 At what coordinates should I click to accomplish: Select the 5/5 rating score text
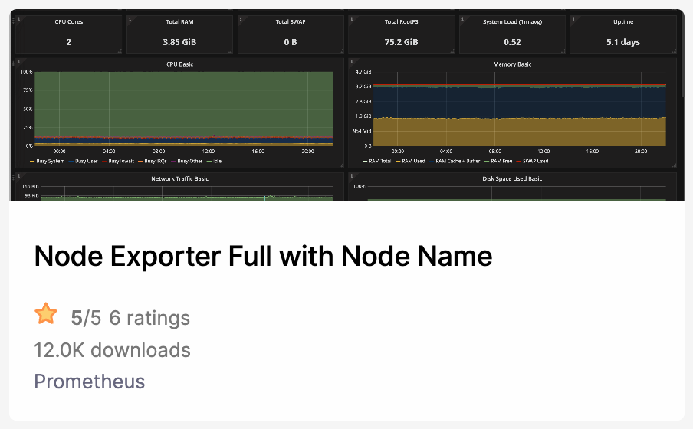pos(86,318)
